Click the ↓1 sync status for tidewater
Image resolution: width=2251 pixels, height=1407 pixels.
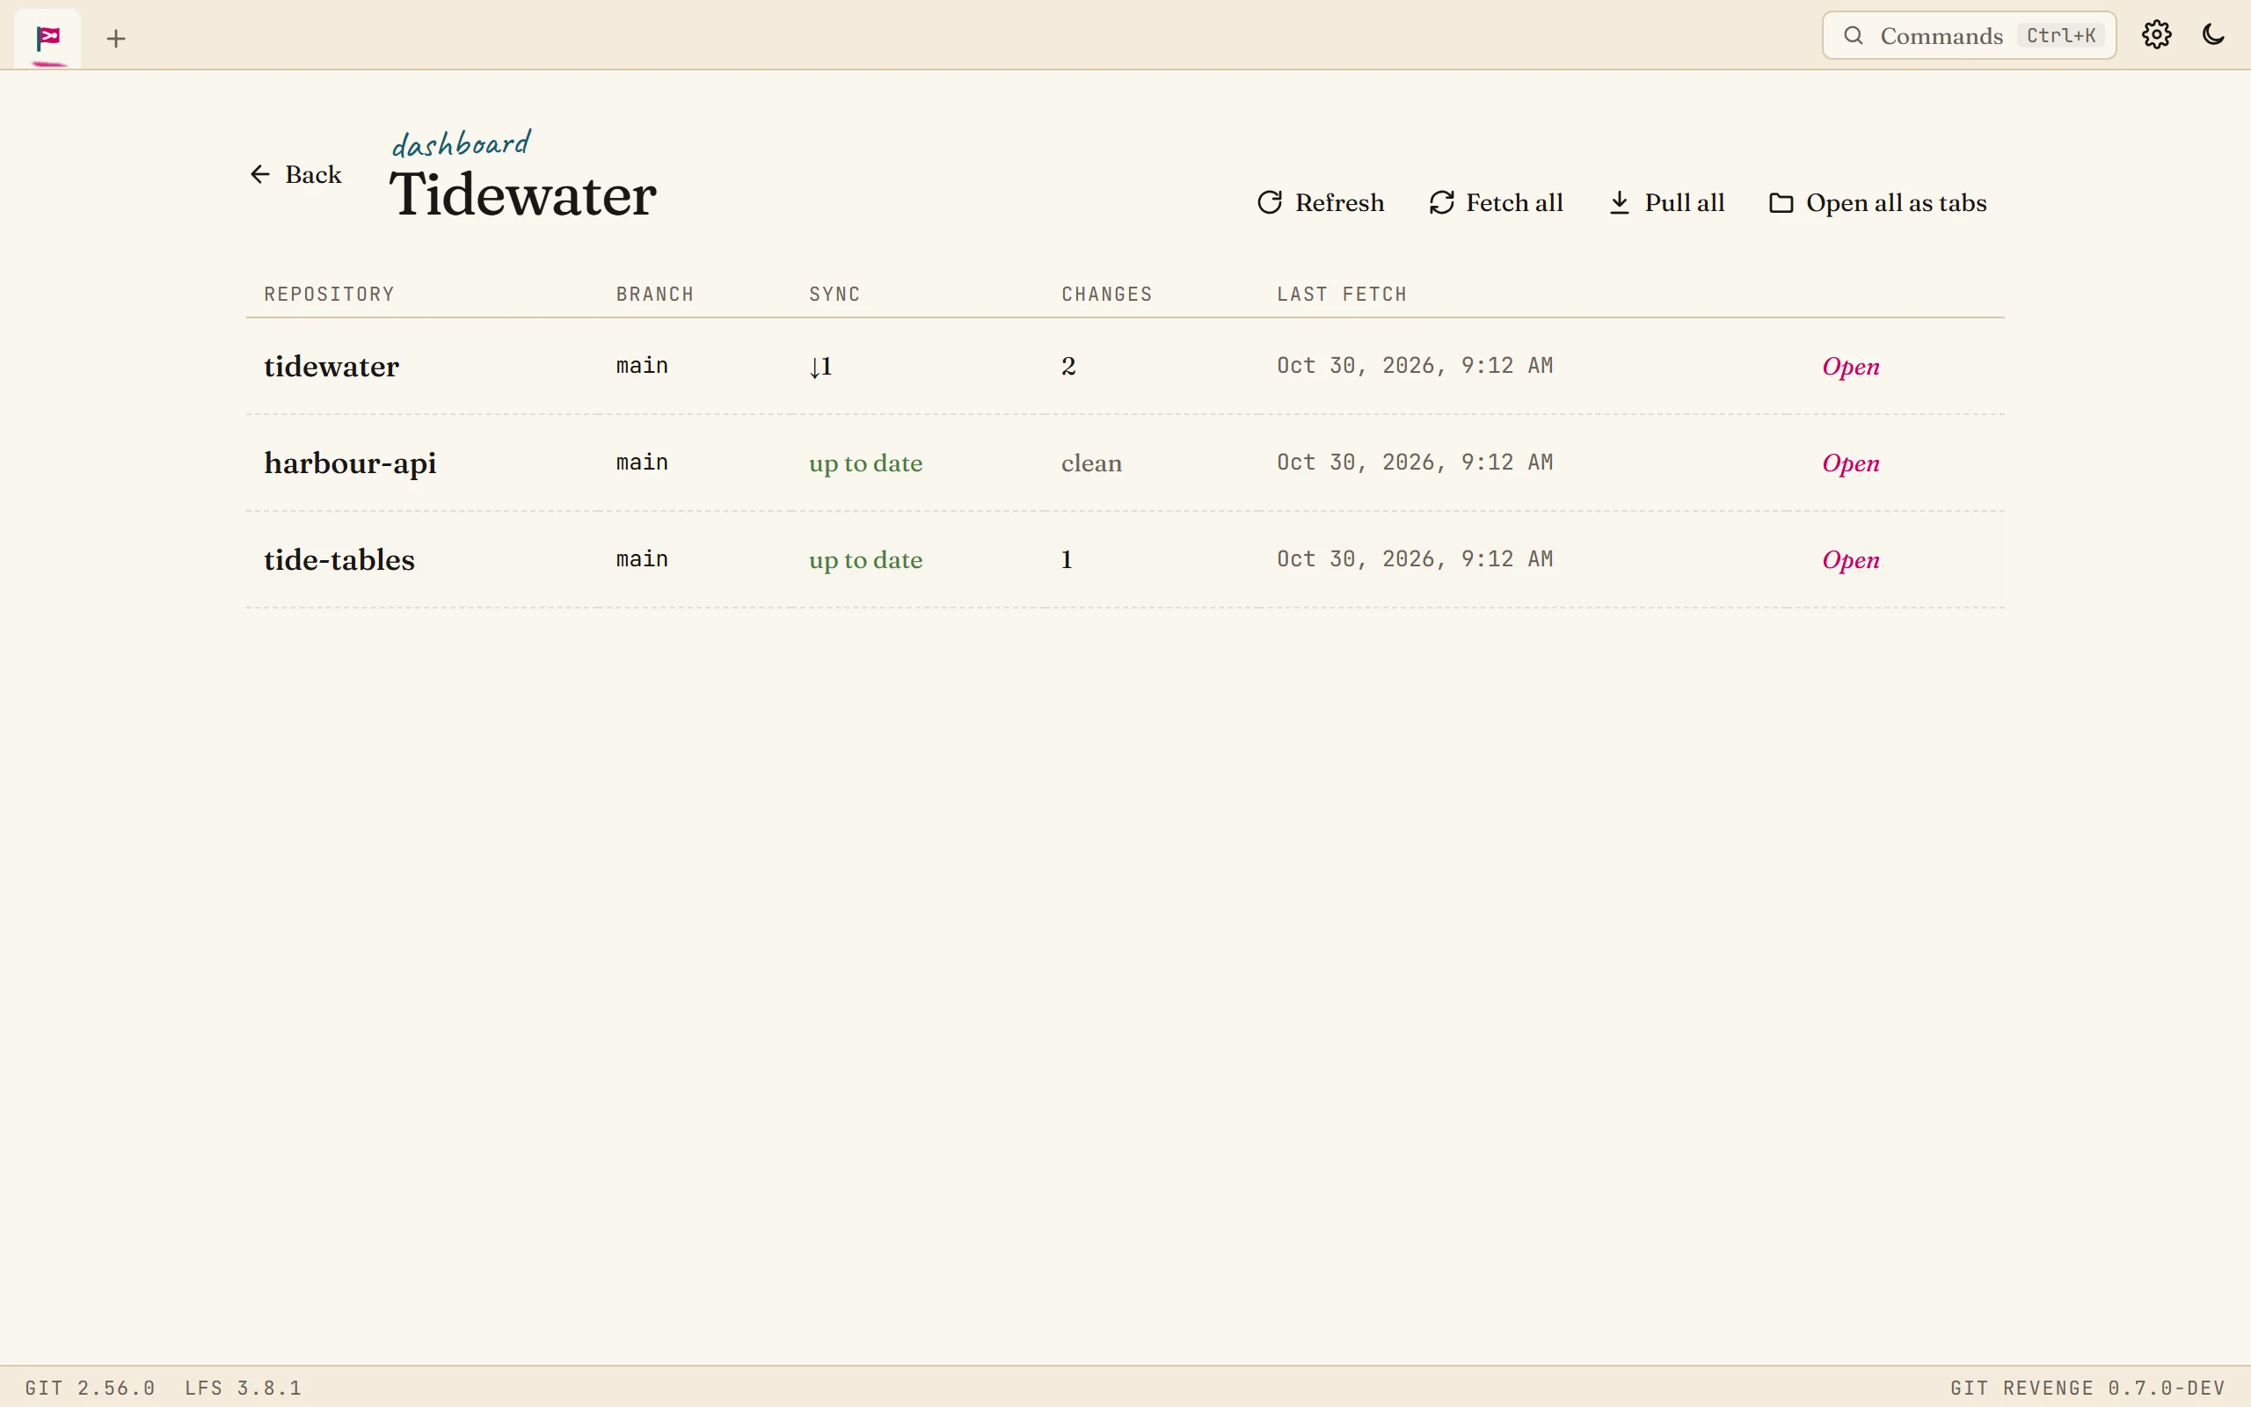[x=820, y=367]
